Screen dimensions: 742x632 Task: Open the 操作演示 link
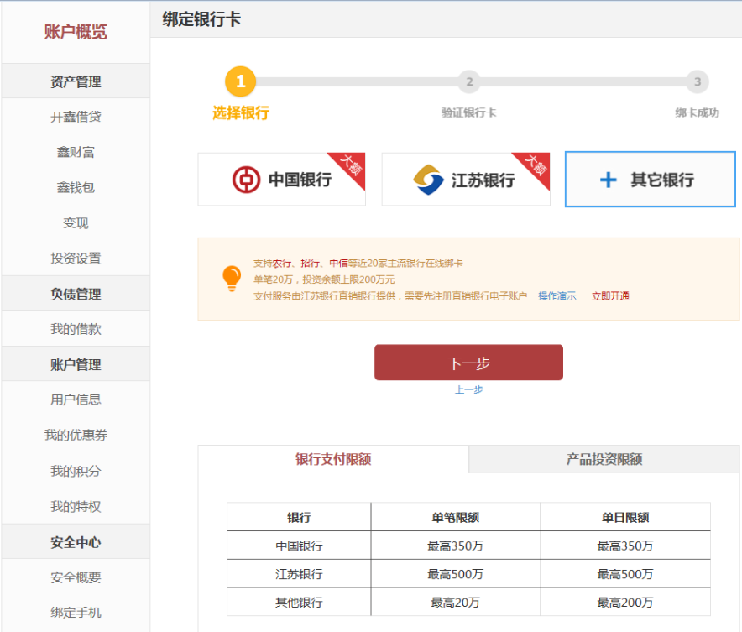(557, 296)
